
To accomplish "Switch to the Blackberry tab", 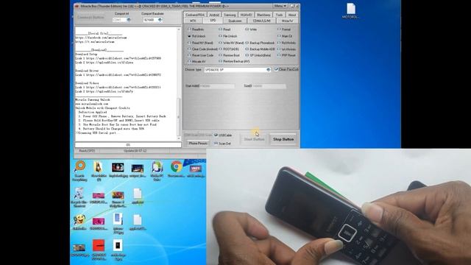I will tap(263, 15).
